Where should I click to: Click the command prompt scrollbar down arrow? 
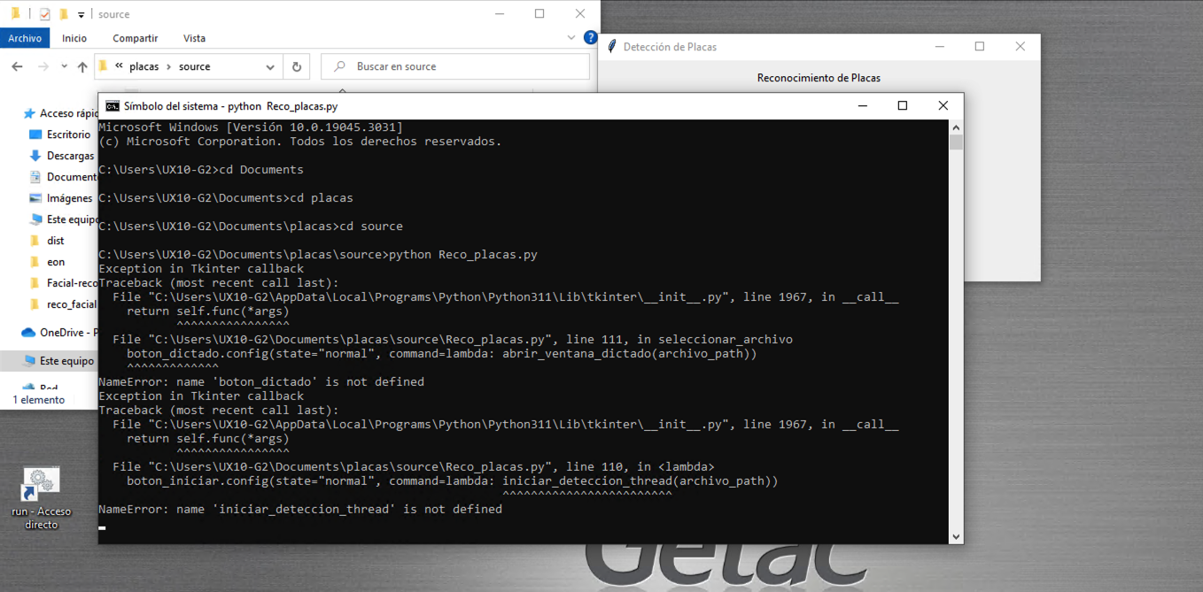pyautogui.click(x=955, y=536)
